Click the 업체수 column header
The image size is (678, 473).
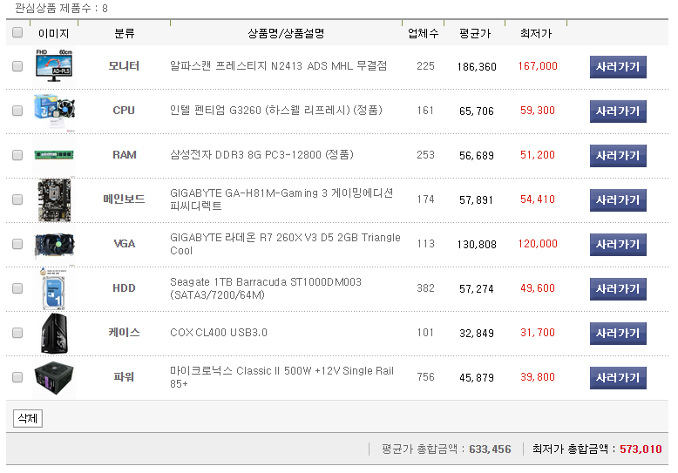424,34
